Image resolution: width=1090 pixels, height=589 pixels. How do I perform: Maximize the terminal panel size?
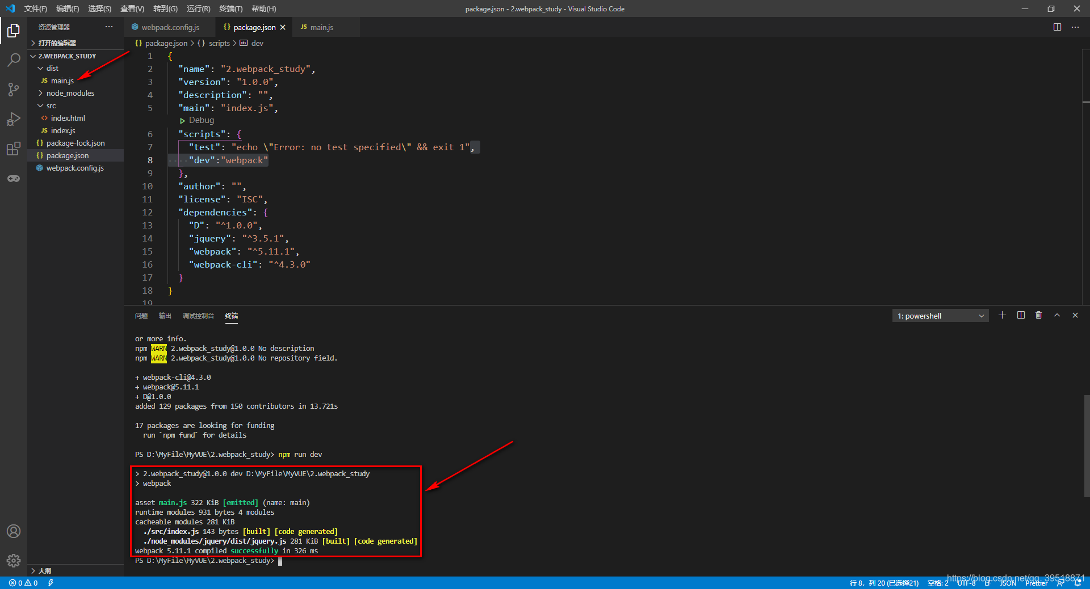tap(1057, 315)
